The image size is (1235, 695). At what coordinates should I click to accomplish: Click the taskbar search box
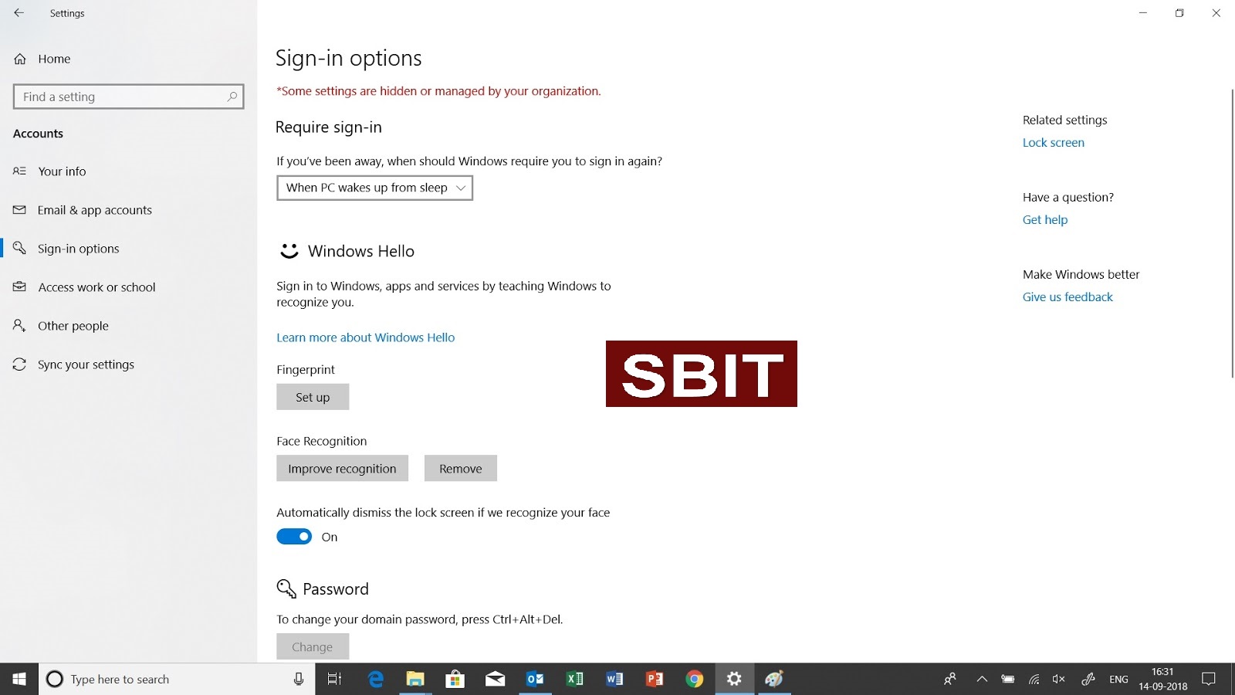[x=177, y=680]
